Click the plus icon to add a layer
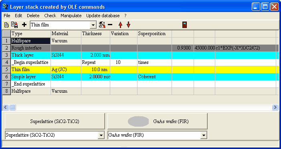 click(x=24, y=25)
